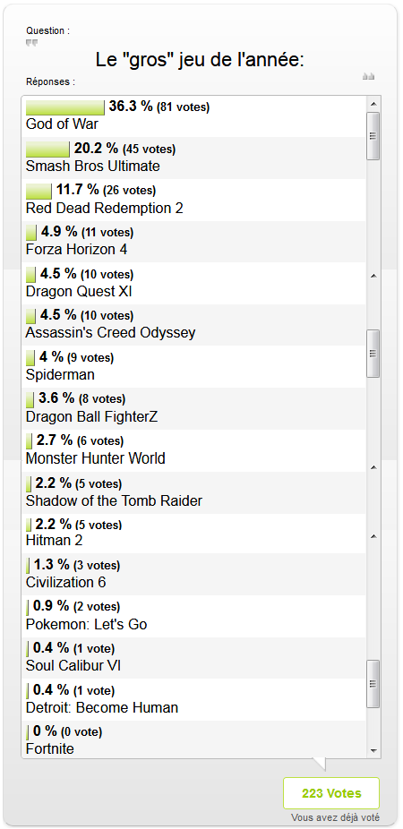
Task: Click the scrollbar thumb beside Spiderman
Action: 373,354
